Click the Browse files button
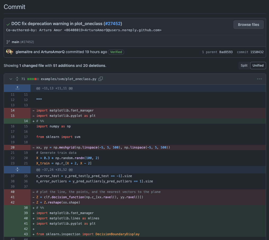 (x=248, y=24)
